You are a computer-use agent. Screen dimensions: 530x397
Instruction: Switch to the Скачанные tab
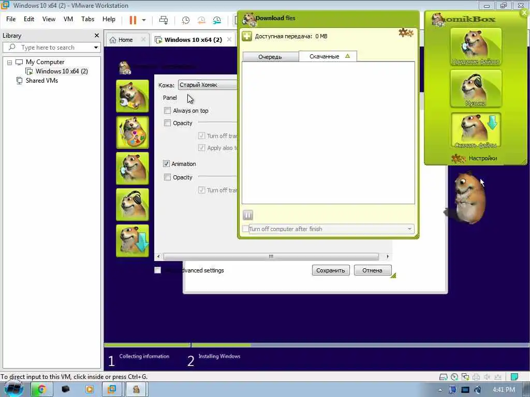[328, 56]
